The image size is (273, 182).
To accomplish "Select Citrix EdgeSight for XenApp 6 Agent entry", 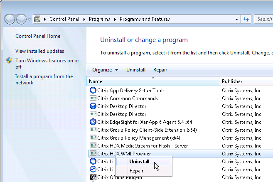I will (x=145, y=122).
